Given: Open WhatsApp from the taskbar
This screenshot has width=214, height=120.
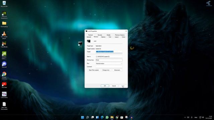Looking at the screenshot, I should point(107,117).
